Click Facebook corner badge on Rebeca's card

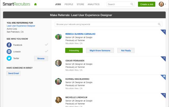coord(164,32)
